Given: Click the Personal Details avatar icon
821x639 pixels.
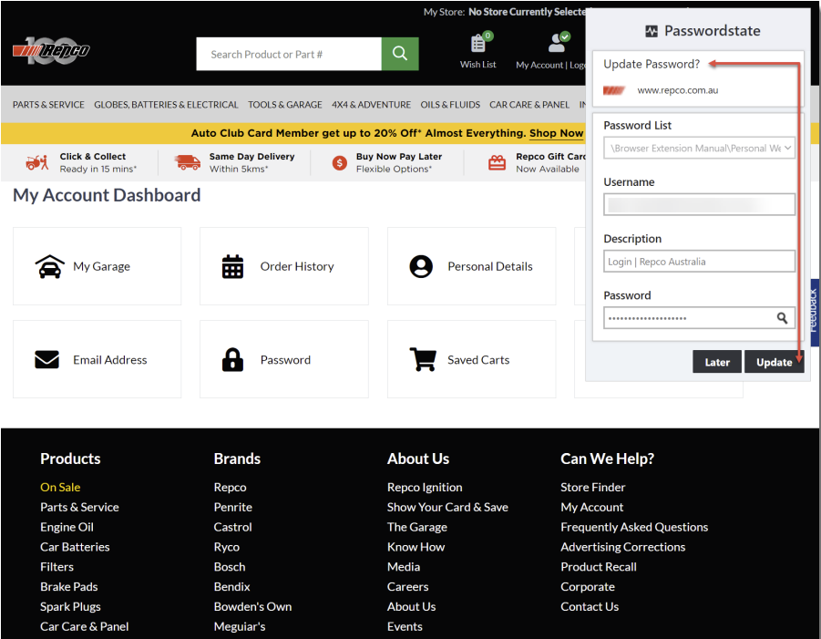Looking at the screenshot, I should point(421,266).
